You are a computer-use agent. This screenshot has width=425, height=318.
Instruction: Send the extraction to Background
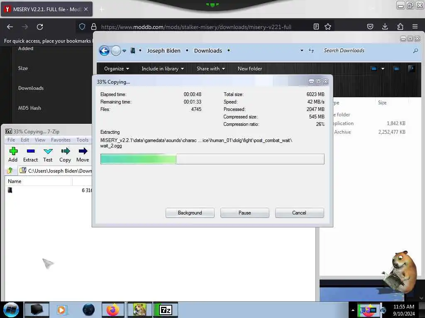point(190,213)
